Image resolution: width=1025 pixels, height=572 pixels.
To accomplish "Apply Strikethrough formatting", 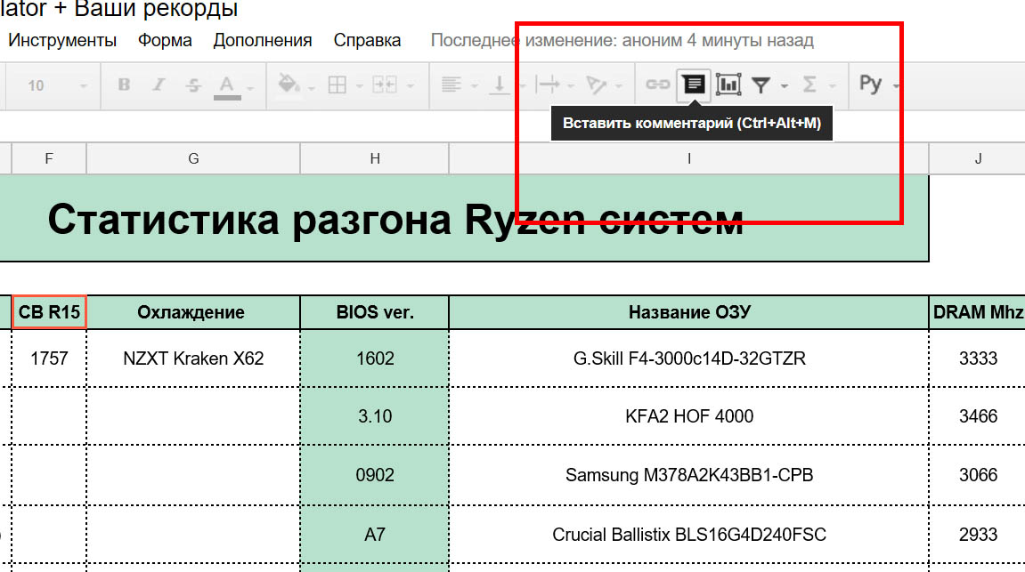I will 193,85.
